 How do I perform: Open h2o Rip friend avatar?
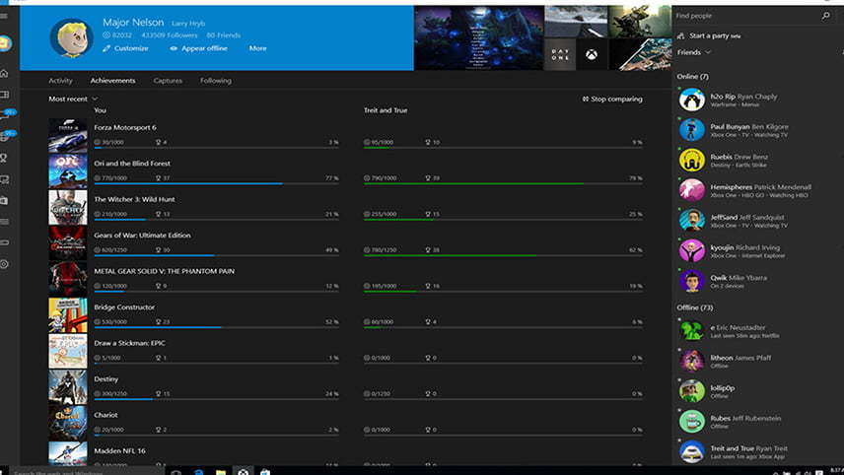tap(692, 101)
